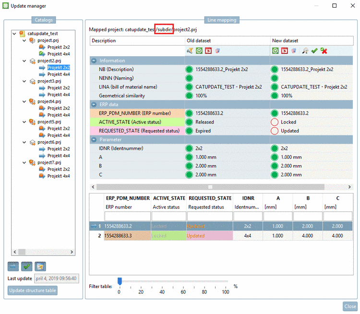Image resolution: width=360 pixels, height=314 pixels.
Task: Collapse the ERP data section
Action: (94, 105)
